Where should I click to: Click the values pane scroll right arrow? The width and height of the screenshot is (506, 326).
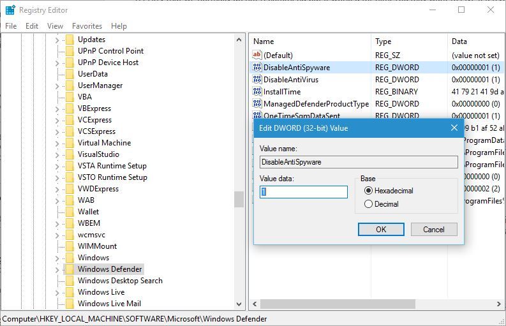(x=499, y=304)
